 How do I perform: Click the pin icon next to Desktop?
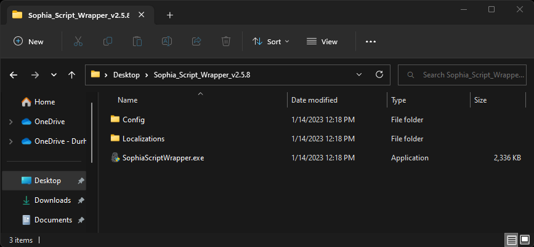(81, 181)
